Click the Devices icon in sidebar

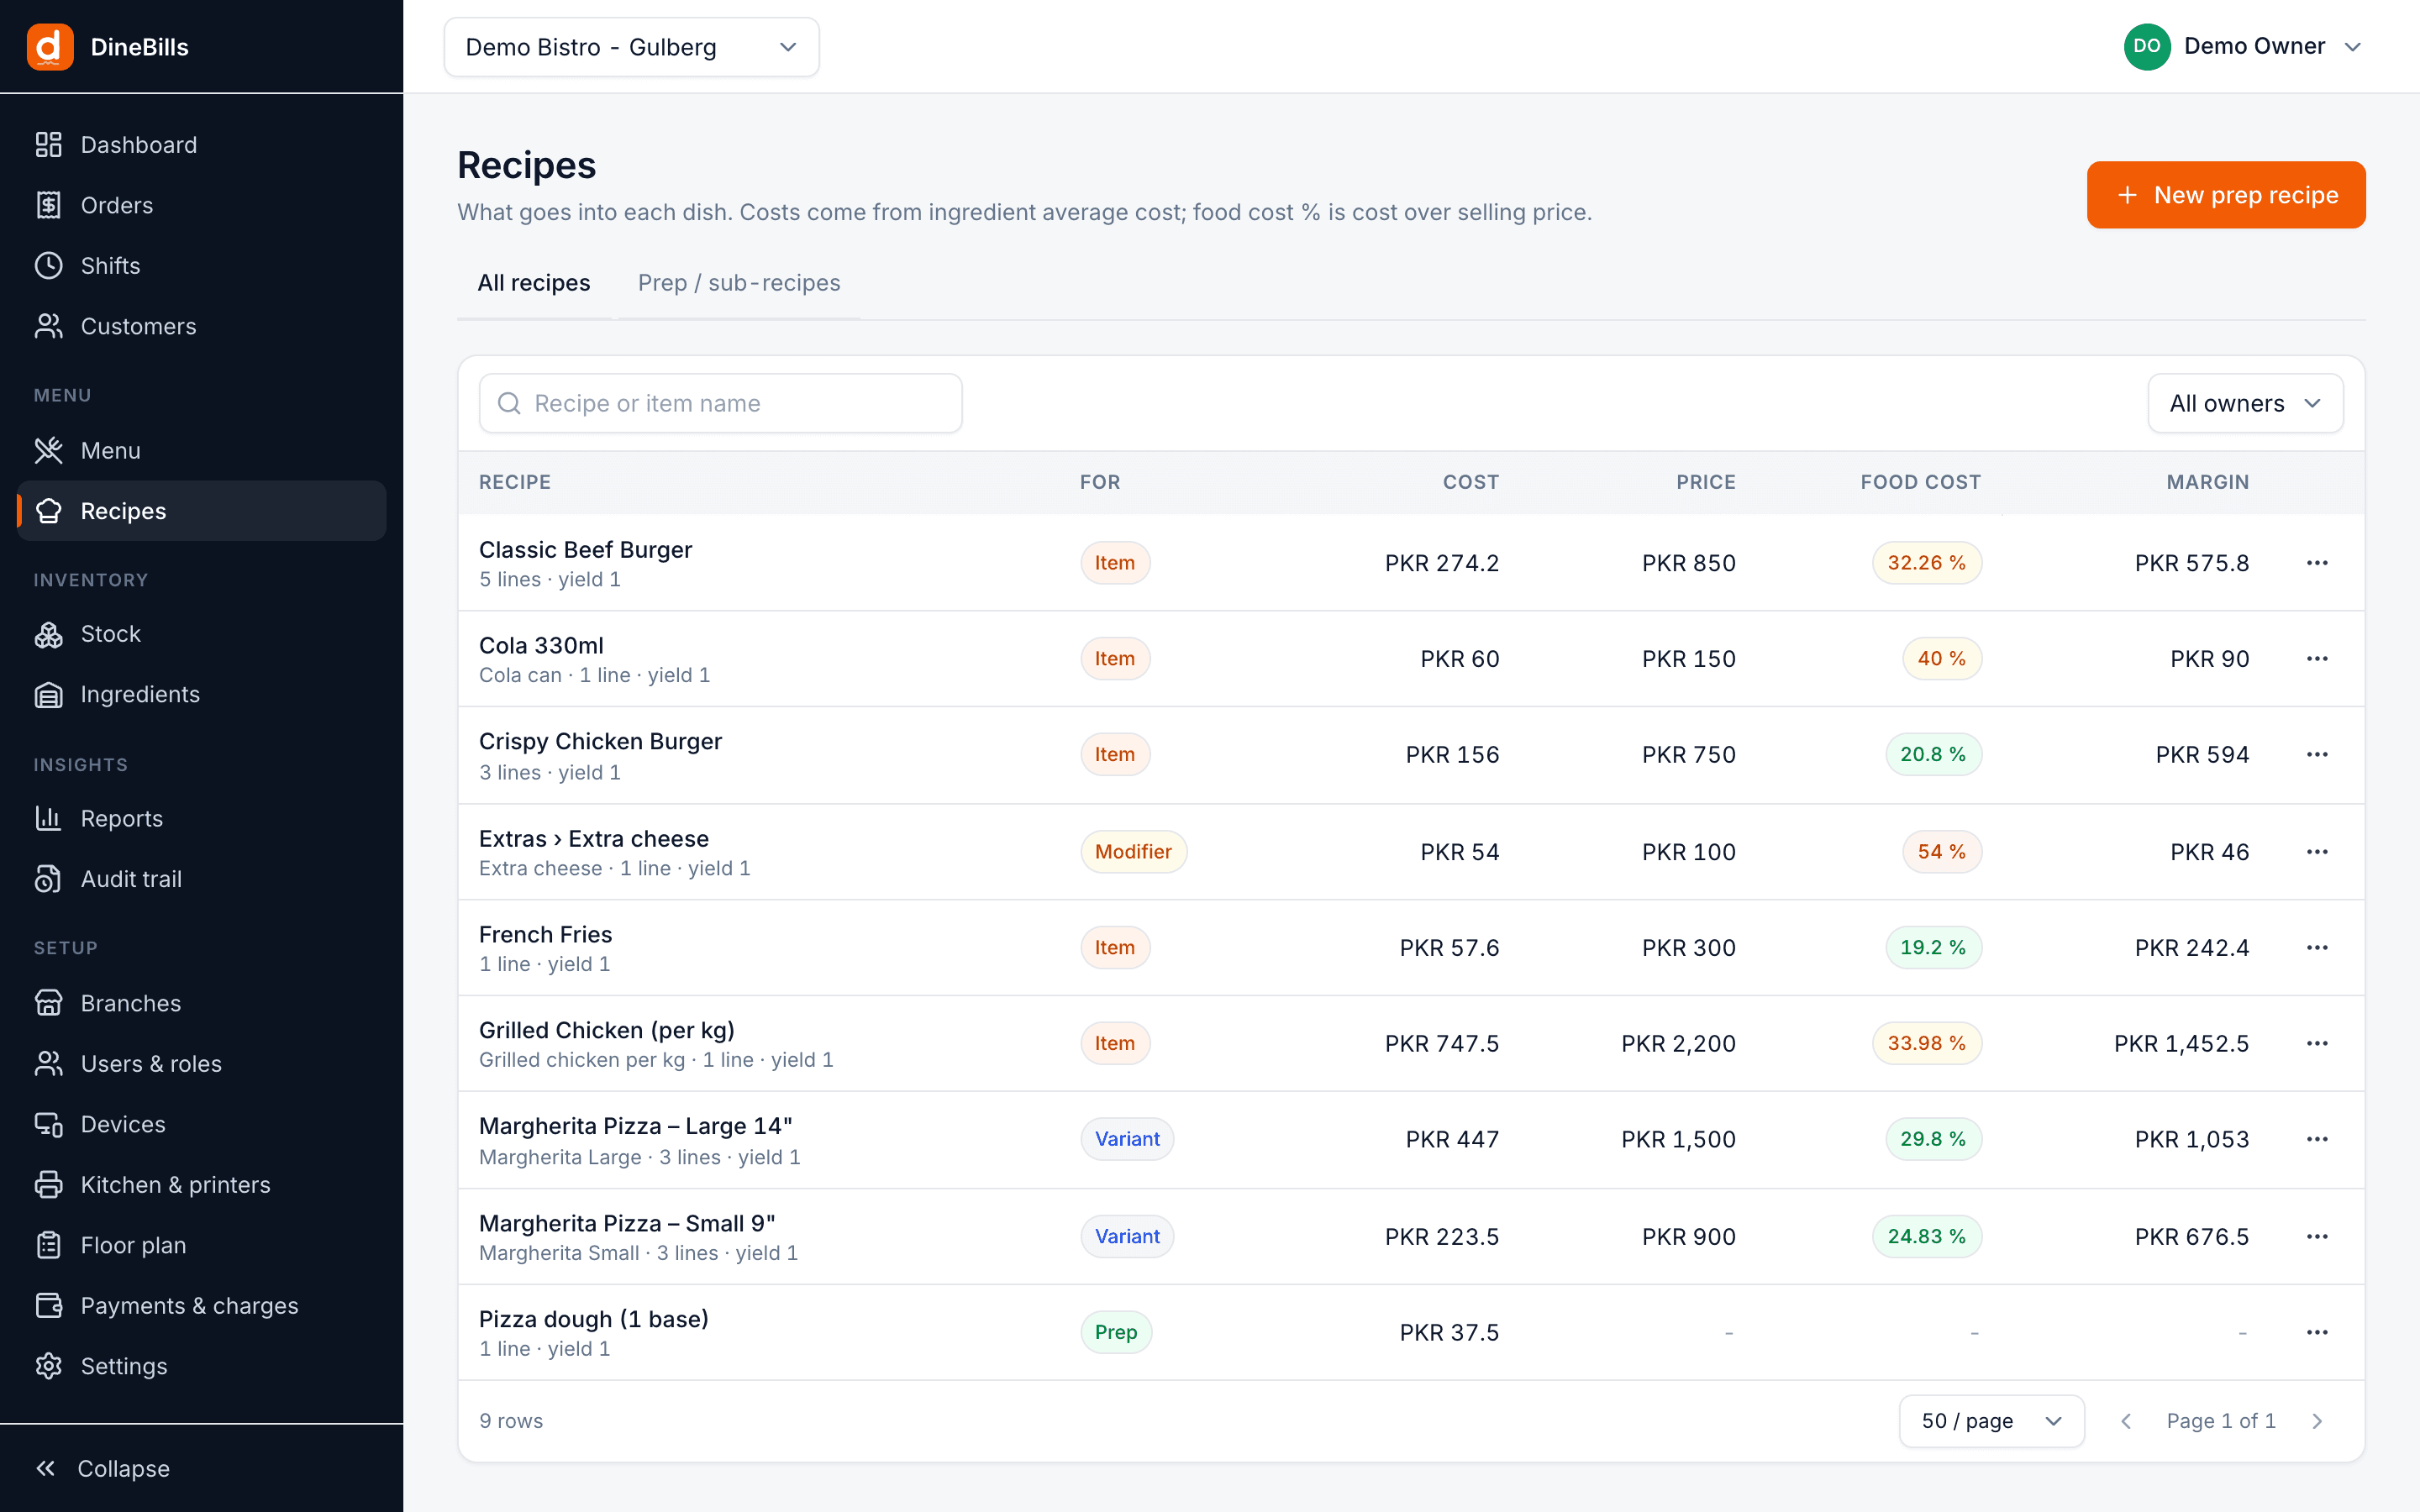(x=48, y=1124)
